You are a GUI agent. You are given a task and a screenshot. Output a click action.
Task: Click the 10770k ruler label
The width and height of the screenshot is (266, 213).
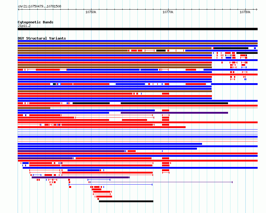click(168, 12)
